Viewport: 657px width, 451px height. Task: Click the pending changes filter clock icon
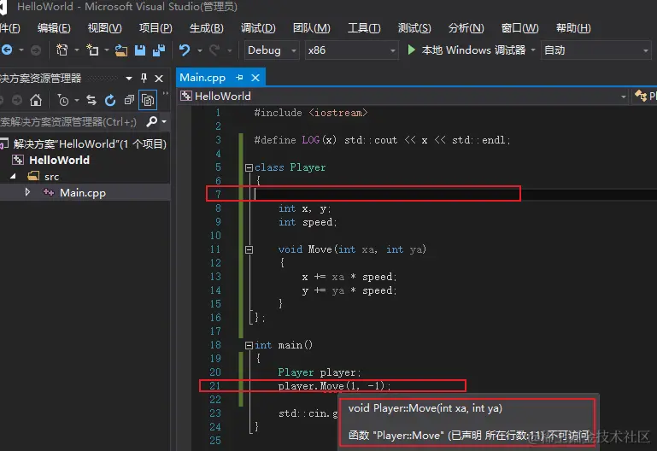63,100
